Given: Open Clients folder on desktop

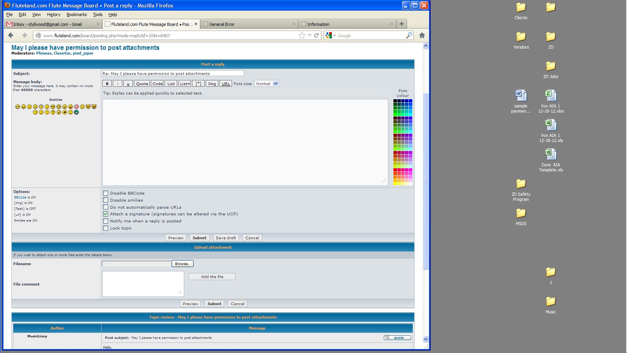Looking at the screenshot, I should [521, 11].
